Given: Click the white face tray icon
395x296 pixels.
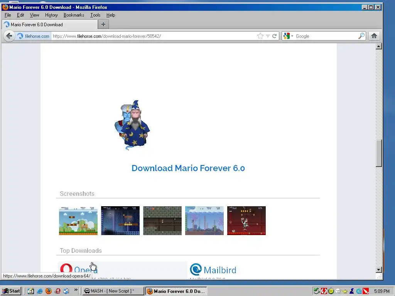Looking at the screenshot, I should tap(338, 291).
